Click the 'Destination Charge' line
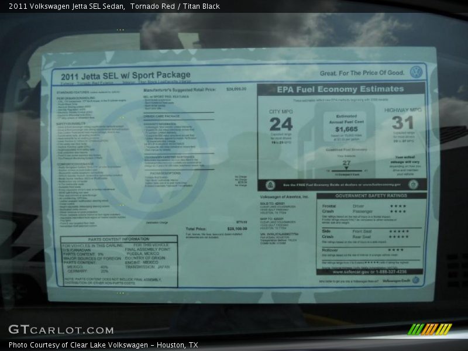Screen dimensions: 468x351 (x=157, y=222)
